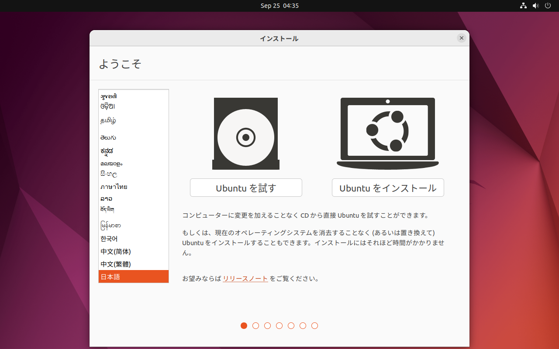The width and height of the screenshot is (559, 349).
Task: Open the network status icon in top bar
Action: tap(523, 6)
